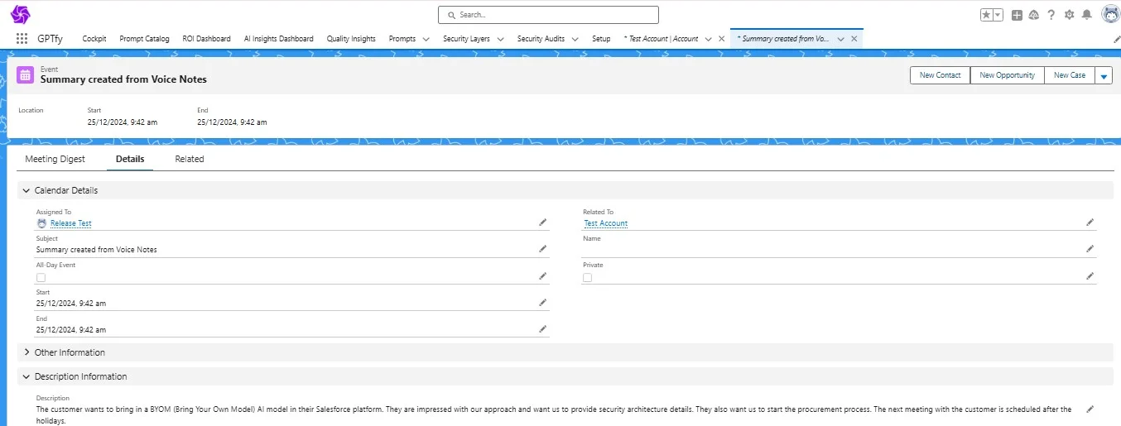This screenshot has width=1121, height=426.
Task: Open the global actions plus icon
Action: pyautogui.click(x=1018, y=15)
